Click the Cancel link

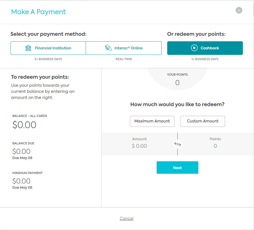(x=127, y=218)
